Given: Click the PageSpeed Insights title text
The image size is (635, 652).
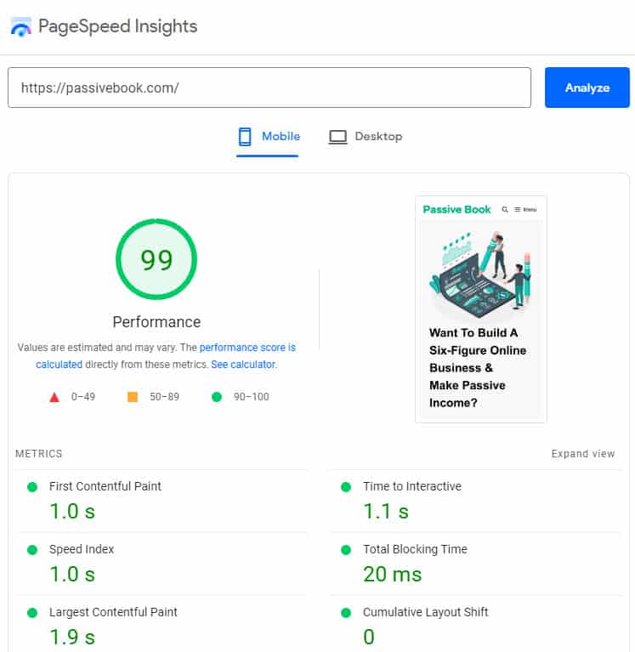Looking at the screenshot, I should click(117, 26).
